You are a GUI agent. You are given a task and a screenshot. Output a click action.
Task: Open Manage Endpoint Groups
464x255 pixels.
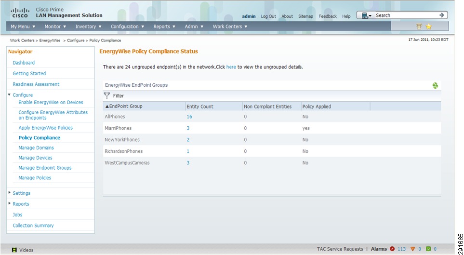pos(45,168)
